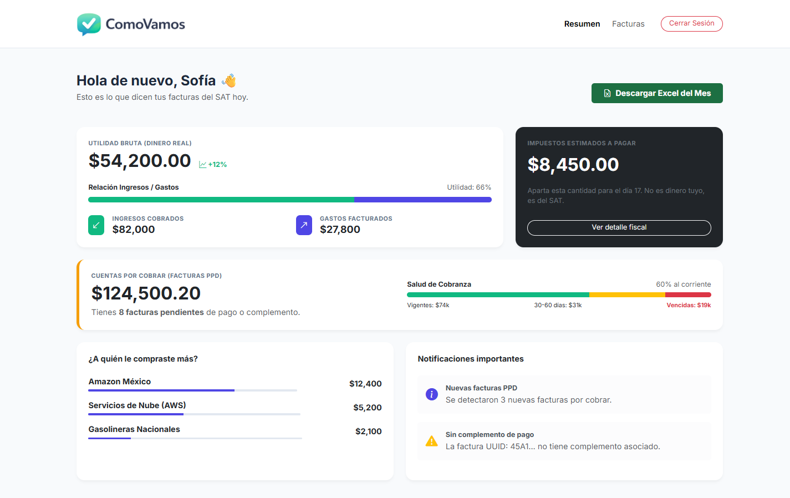Click the warning triangle for Sin complemento de pago

pyautogui.click(x=432, y=441)
